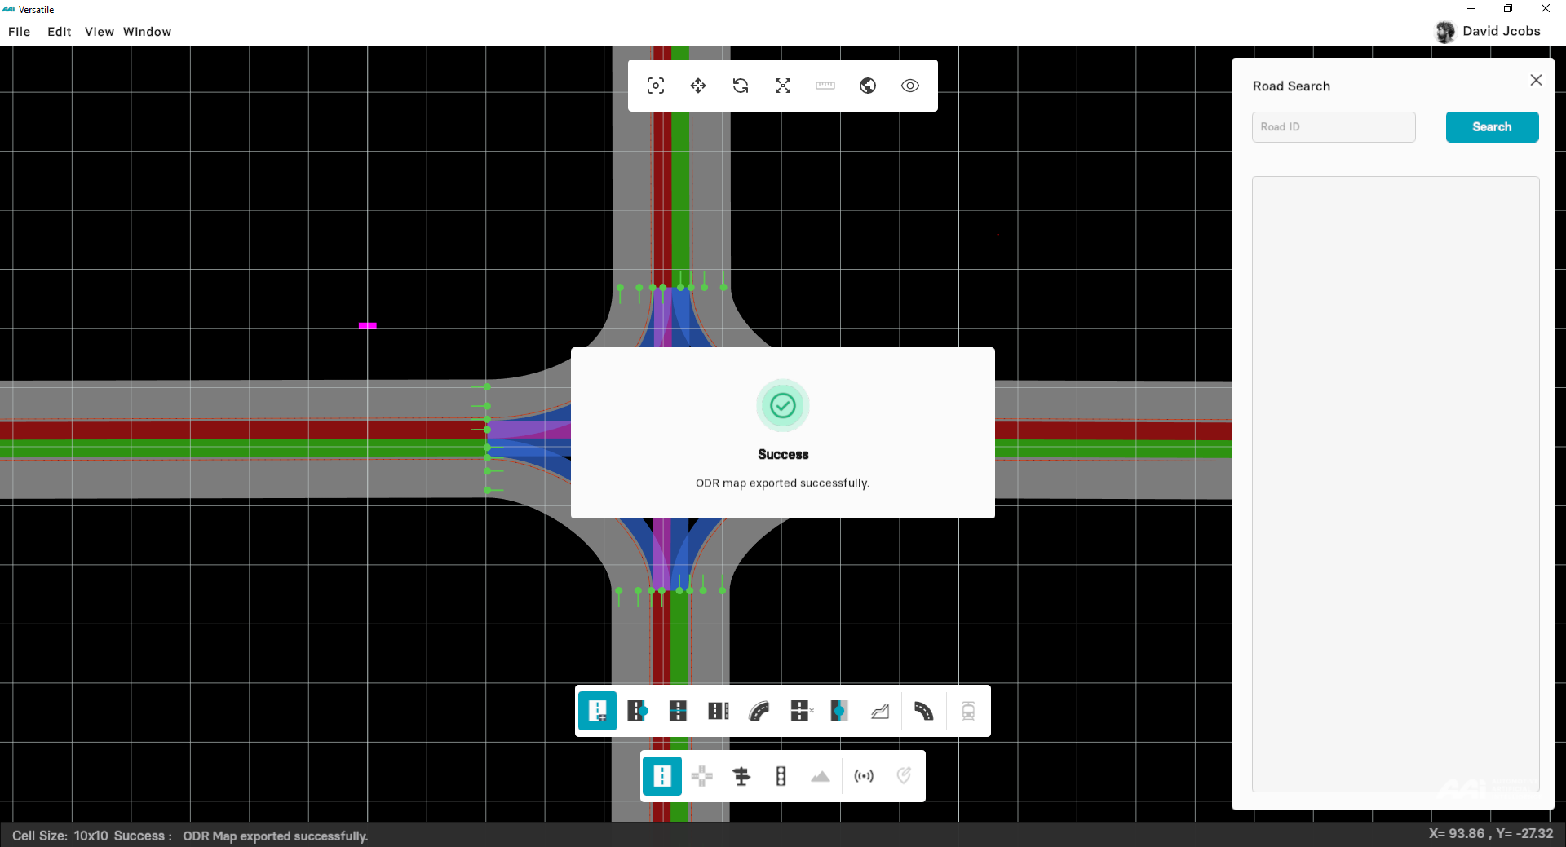Screen dimensions: 1566x847
Task: Click the road with lane divider icon
Action: pyautogui.click(x=678, y=711)
